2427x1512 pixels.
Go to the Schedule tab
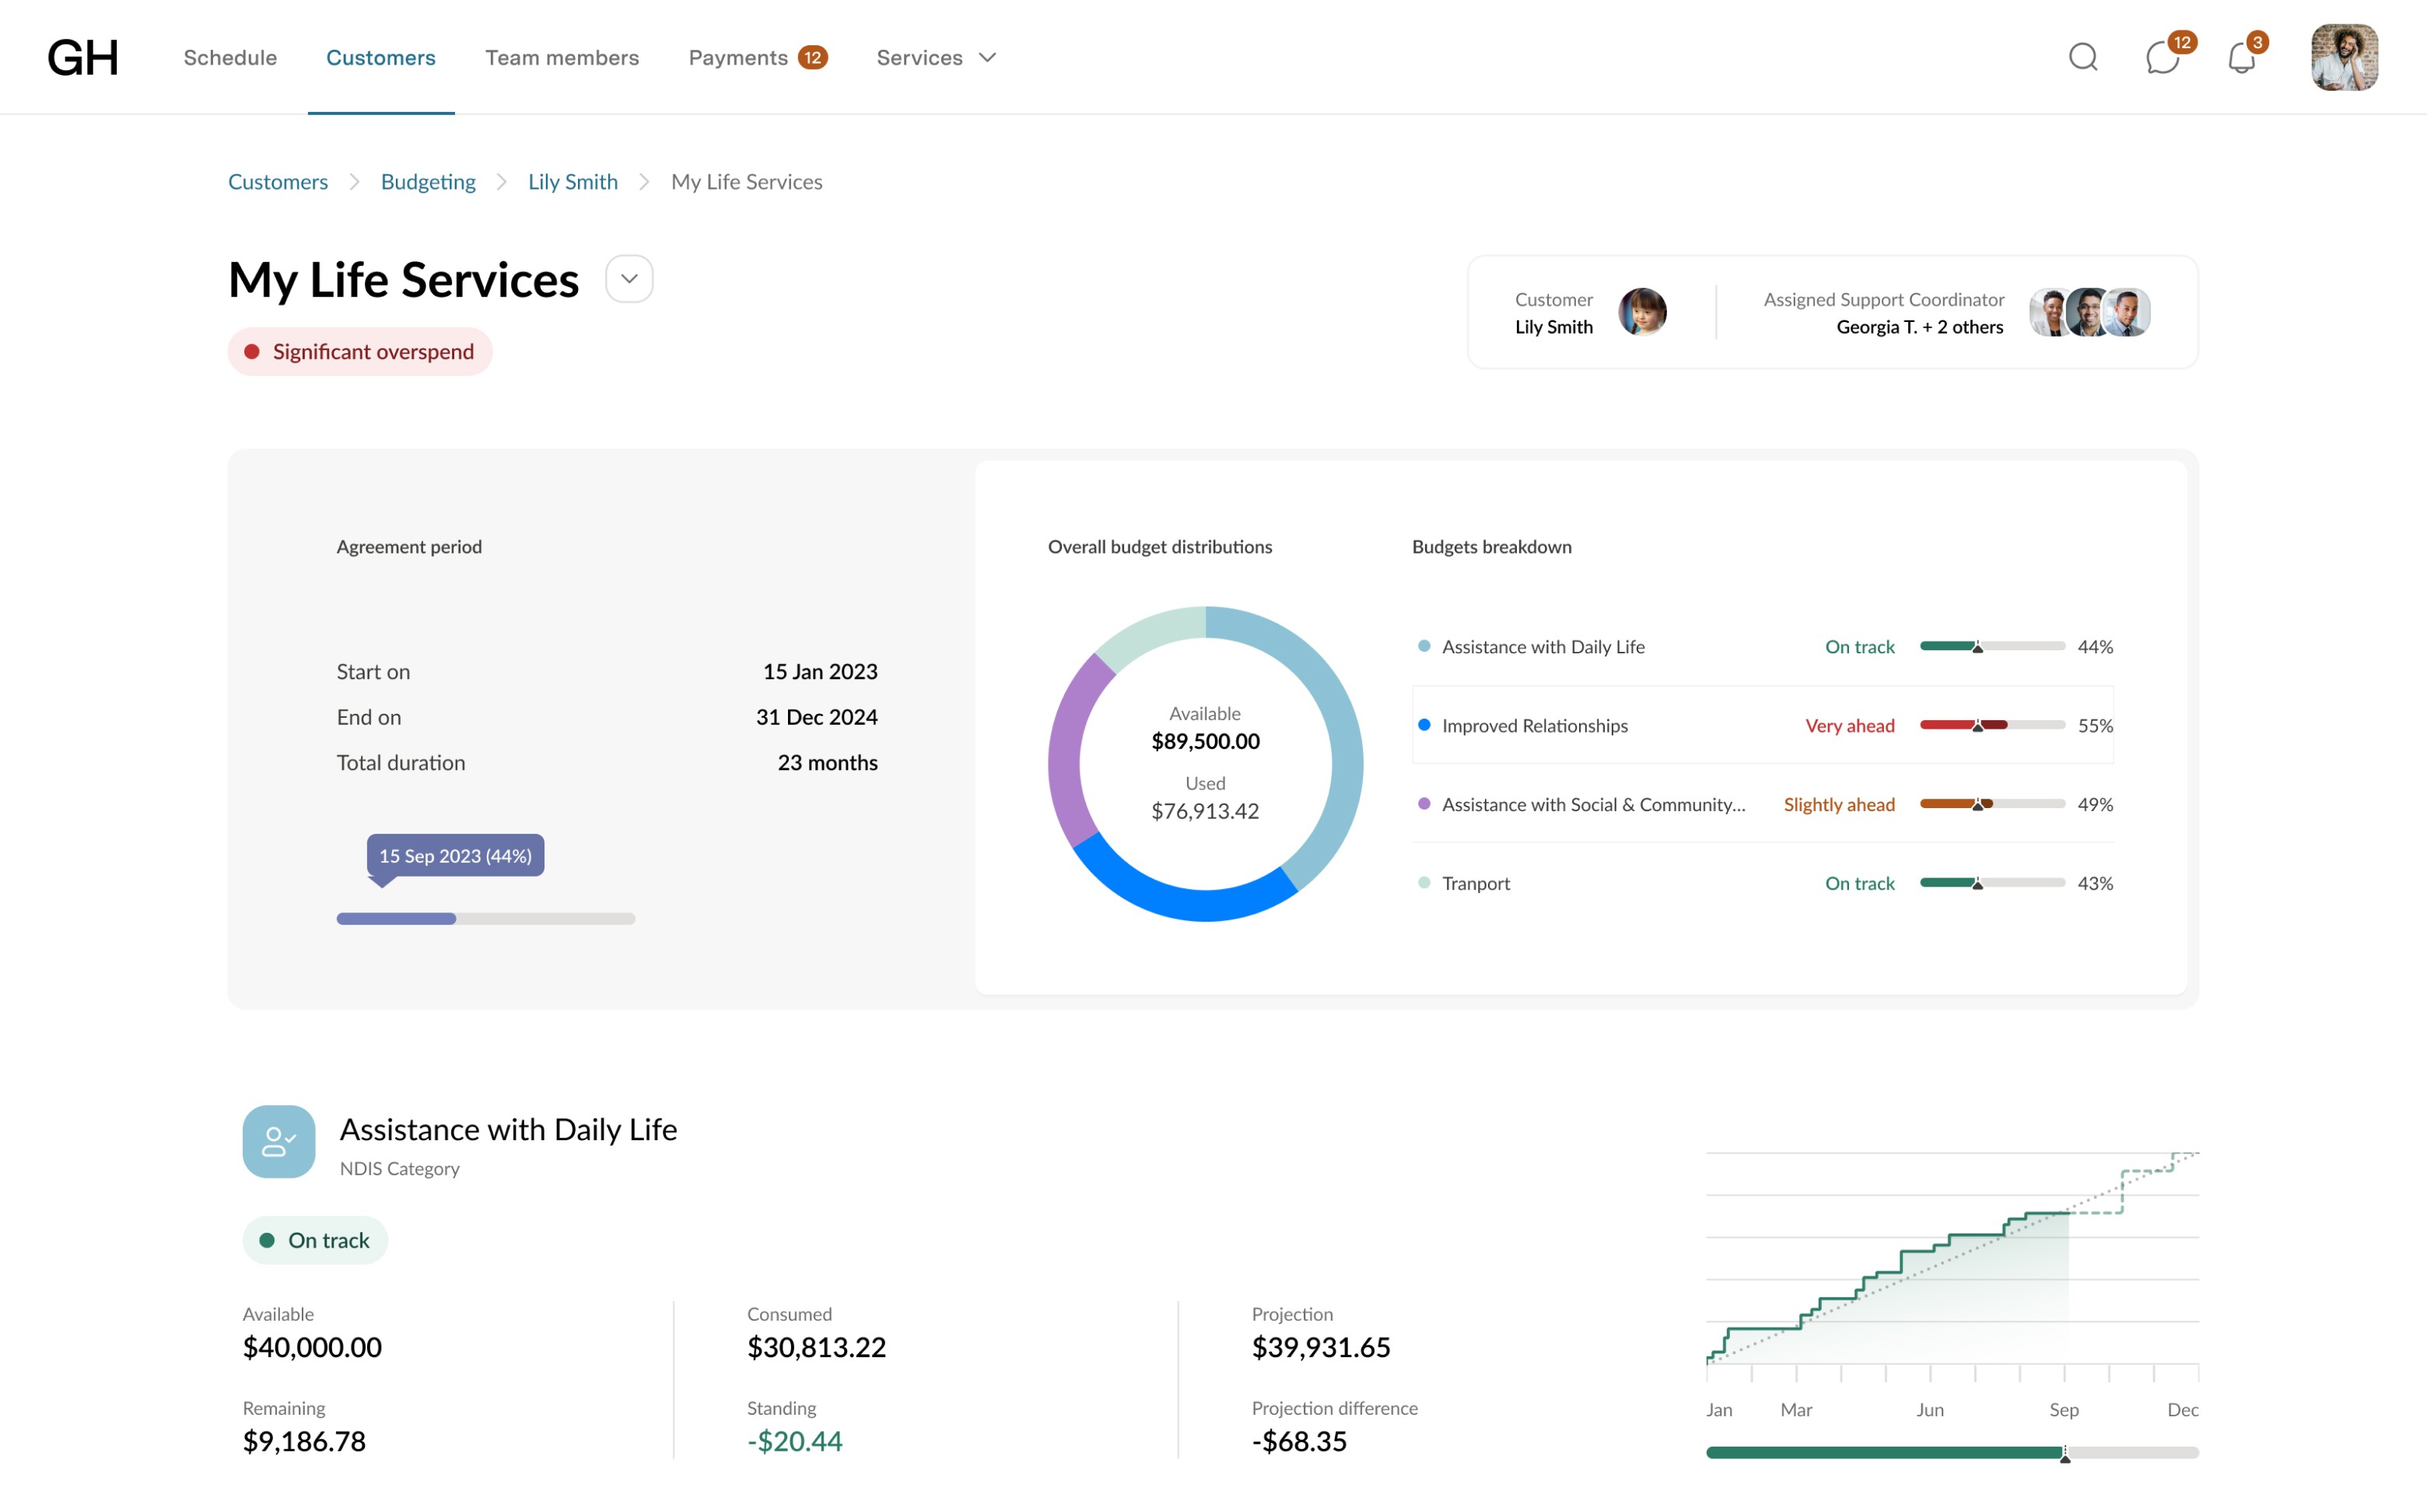230,57
